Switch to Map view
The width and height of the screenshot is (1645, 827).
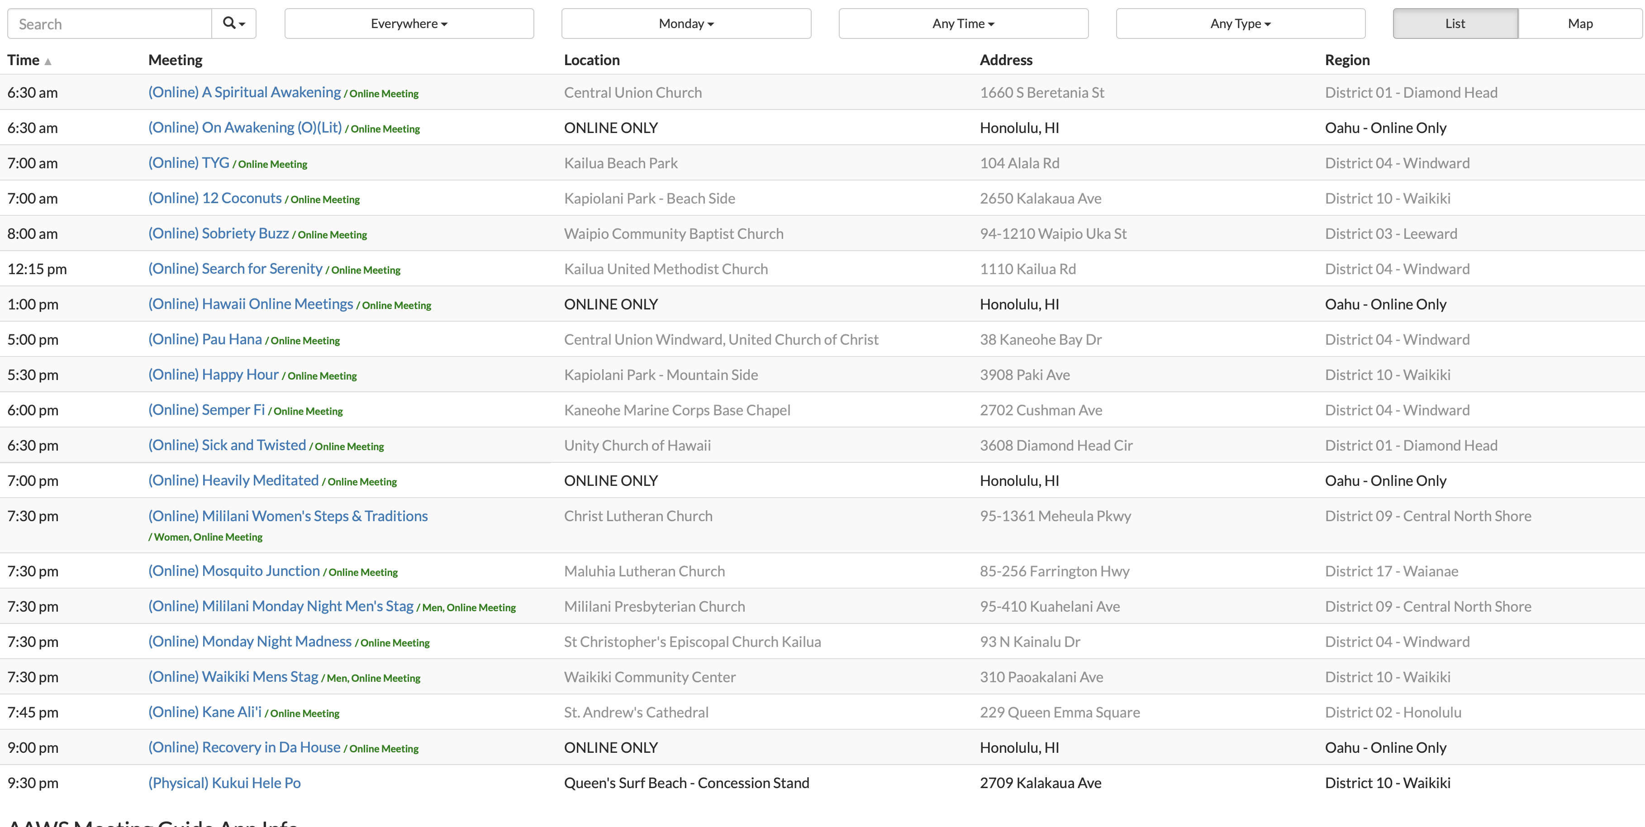pos(1580,24)
